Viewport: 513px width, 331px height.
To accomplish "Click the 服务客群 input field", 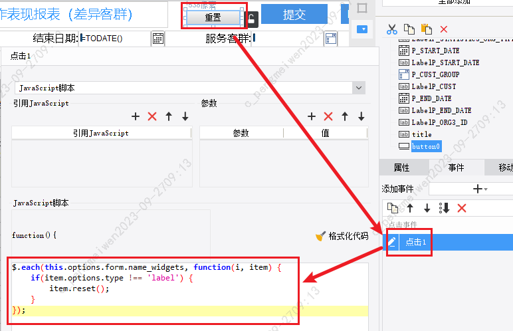I will 288,39.
